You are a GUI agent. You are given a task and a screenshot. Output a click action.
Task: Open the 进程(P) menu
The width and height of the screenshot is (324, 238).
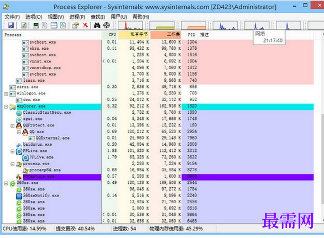(x=77, y=17)
